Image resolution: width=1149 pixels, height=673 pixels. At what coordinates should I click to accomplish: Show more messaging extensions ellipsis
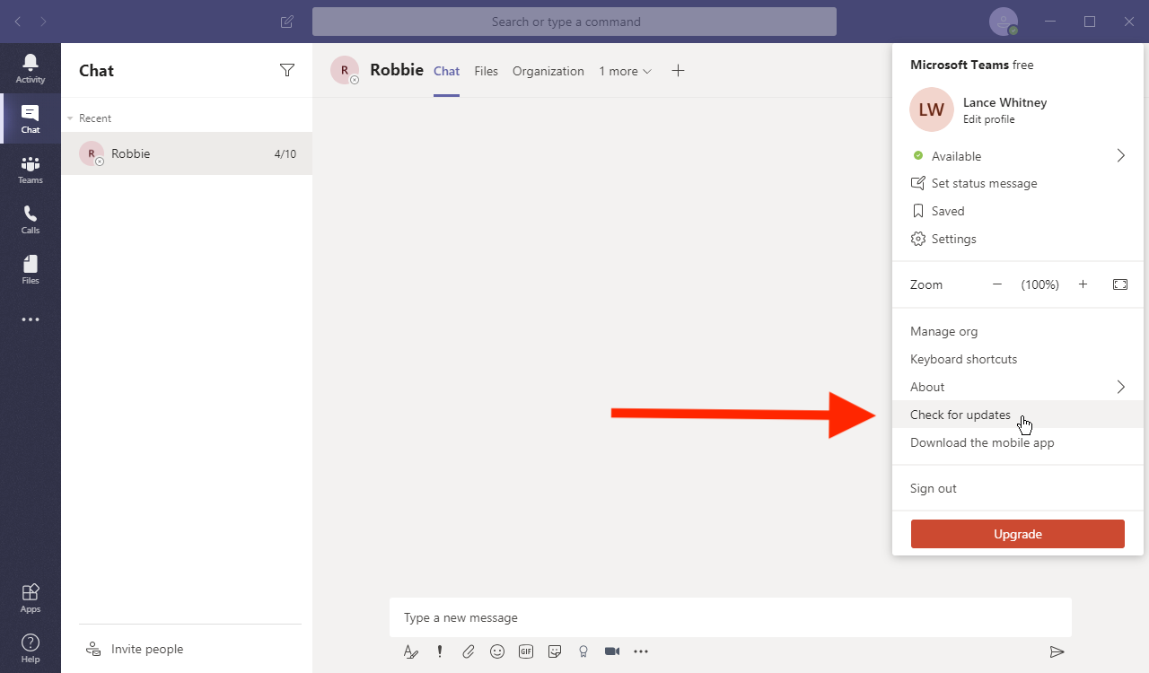pos(641,651)
